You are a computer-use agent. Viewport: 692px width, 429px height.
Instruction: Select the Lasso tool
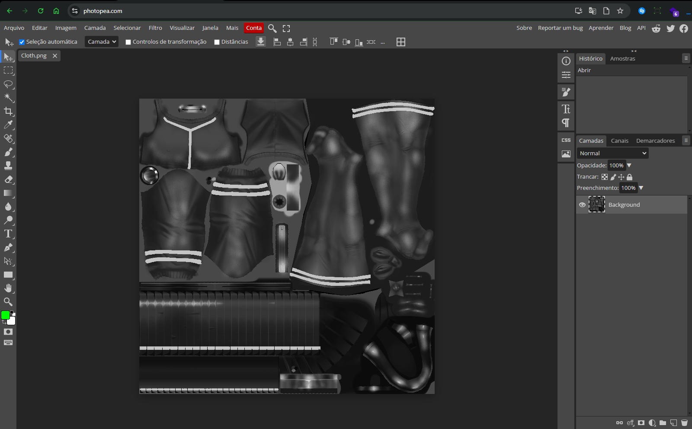coord(8,84)
